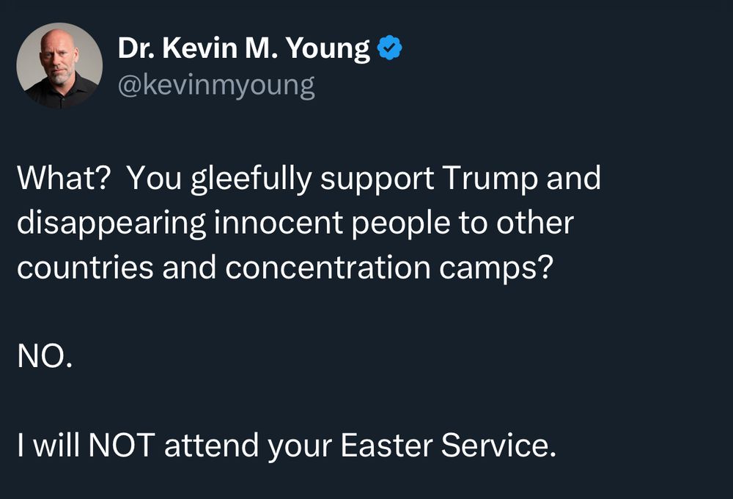Click the word "Easter" in the last line
The width and height of the screenshot is (733, 499).
386,445
